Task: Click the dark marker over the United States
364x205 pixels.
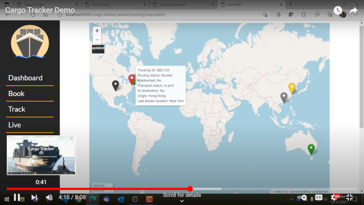Action: [x=116, y=85]
